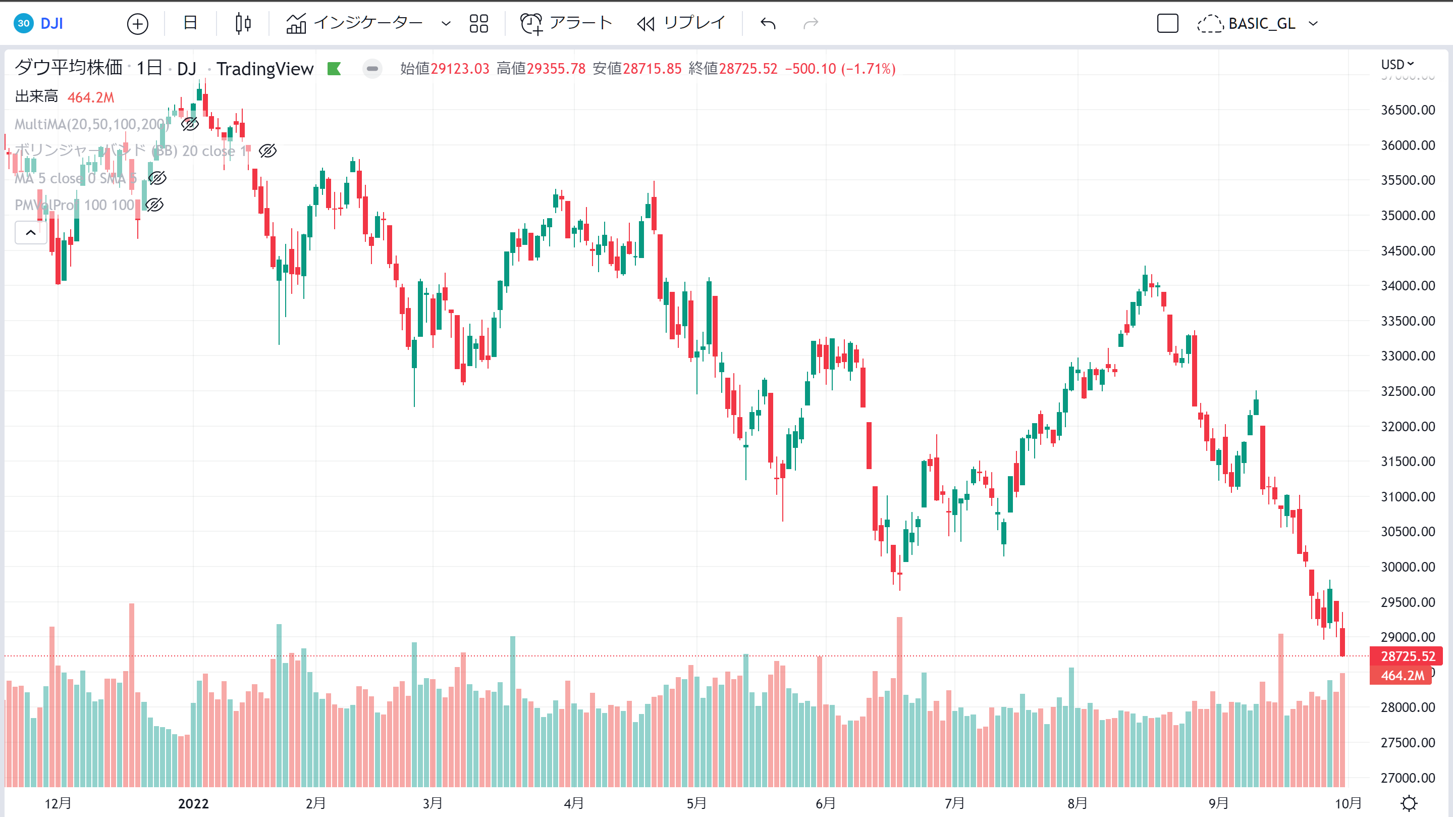
Task: Expand the BASIC_GL layout dropdown arrow
Action: pyautogui.click(x=1313, y=24)
